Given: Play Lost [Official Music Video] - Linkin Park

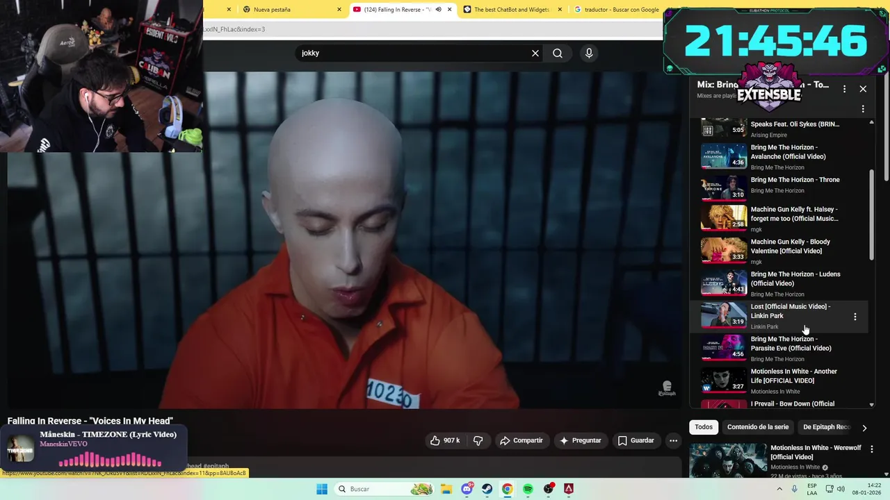Looking at the screenshot, I should tap(779, 316).
